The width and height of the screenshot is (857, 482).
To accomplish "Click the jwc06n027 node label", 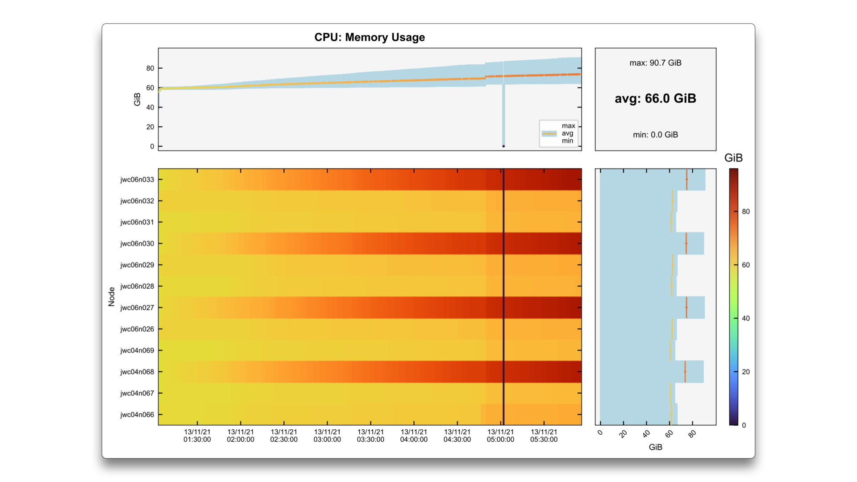I will click(x=137, y=307).
